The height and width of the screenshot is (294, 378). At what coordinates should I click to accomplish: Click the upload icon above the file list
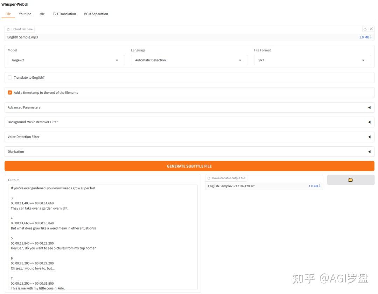click(365, 29)
